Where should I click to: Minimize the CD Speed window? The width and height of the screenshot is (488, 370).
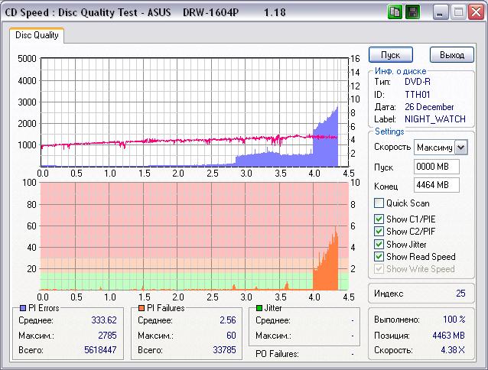tap(441, 12)
